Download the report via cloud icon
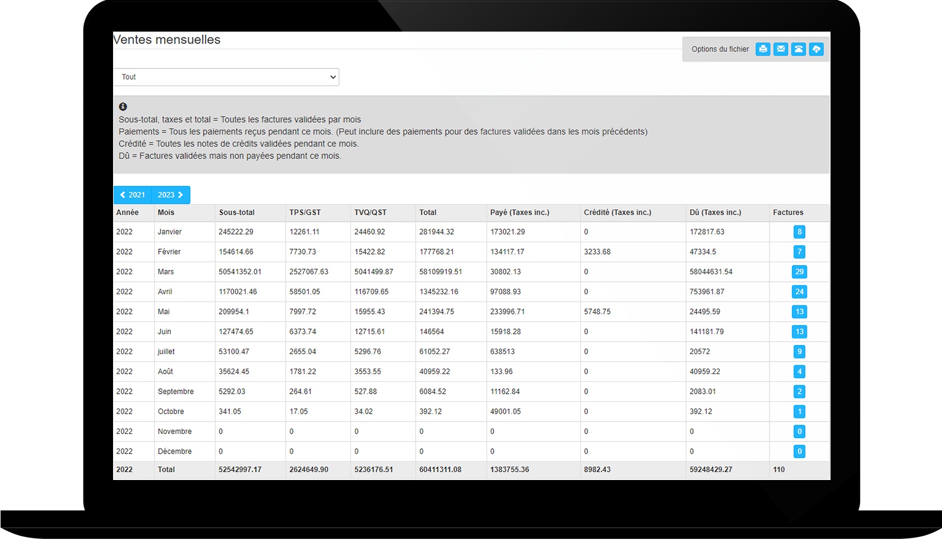The width and height of the screenshot is (942, 540). pos(816,49)
